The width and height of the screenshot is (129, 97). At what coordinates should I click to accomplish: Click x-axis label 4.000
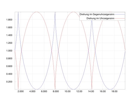pyautogui.click(x=32, y=91)
